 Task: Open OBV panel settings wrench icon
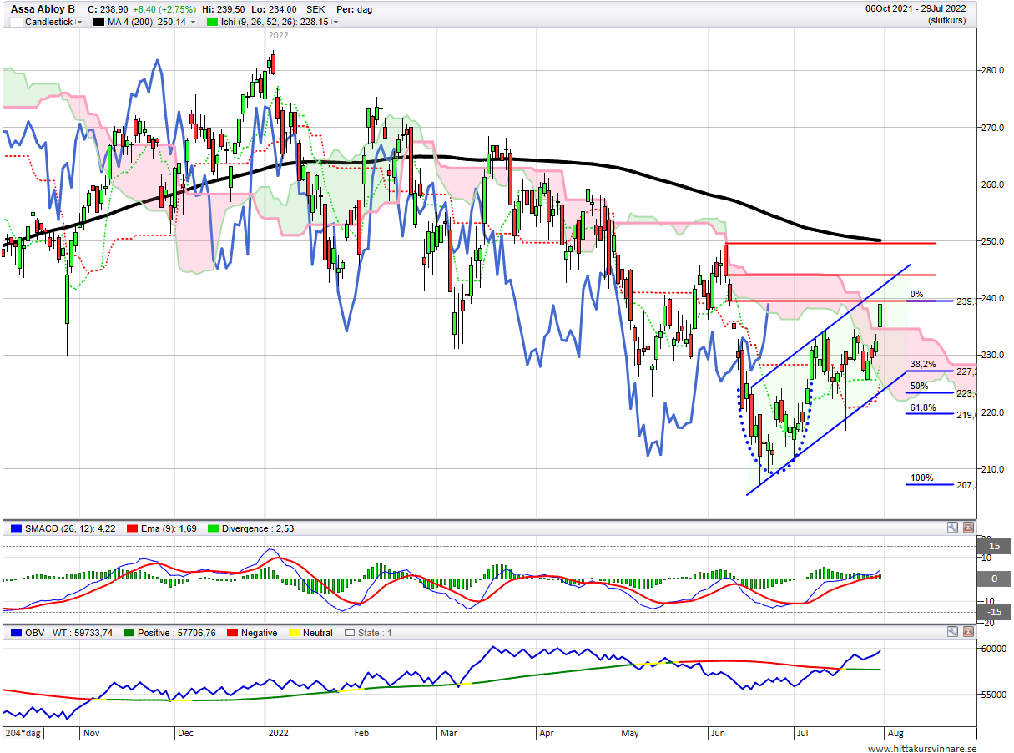click(952, 632)
